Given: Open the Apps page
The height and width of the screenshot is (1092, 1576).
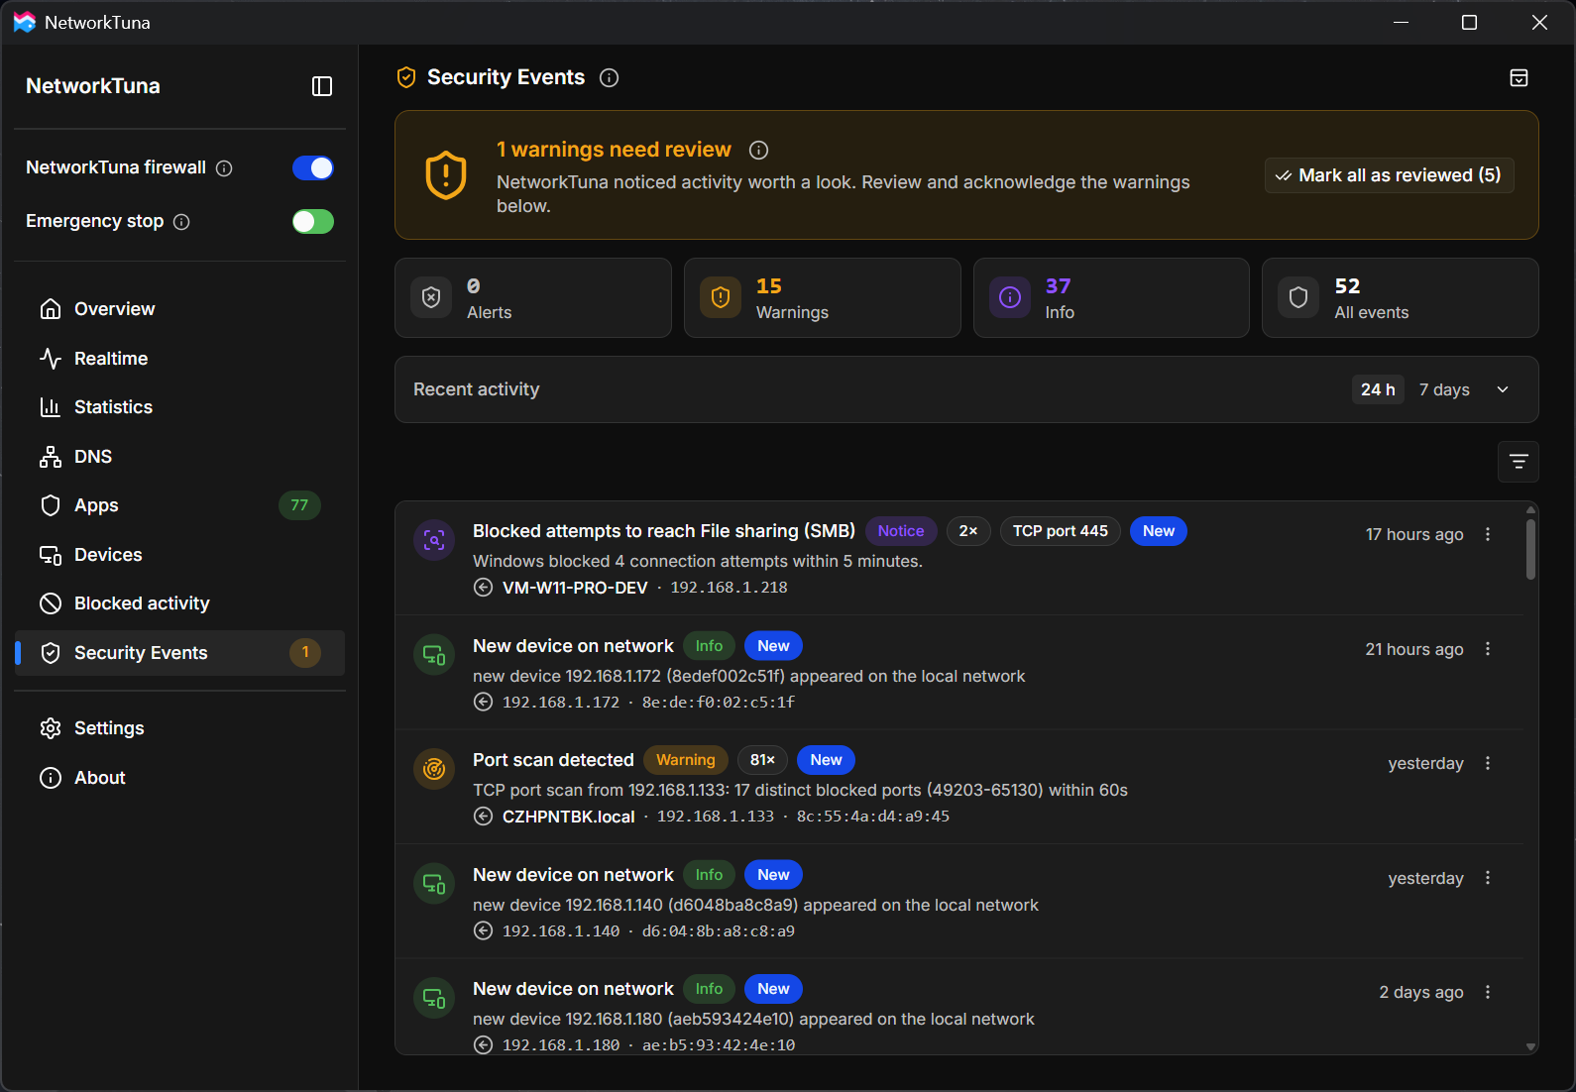Looking at the screenshot, I should pyautogui.click(x=179, y=505).
